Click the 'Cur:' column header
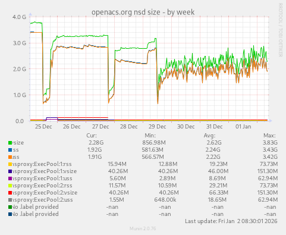286x235 pixels. pyautogui.click(x=92, y=136)
